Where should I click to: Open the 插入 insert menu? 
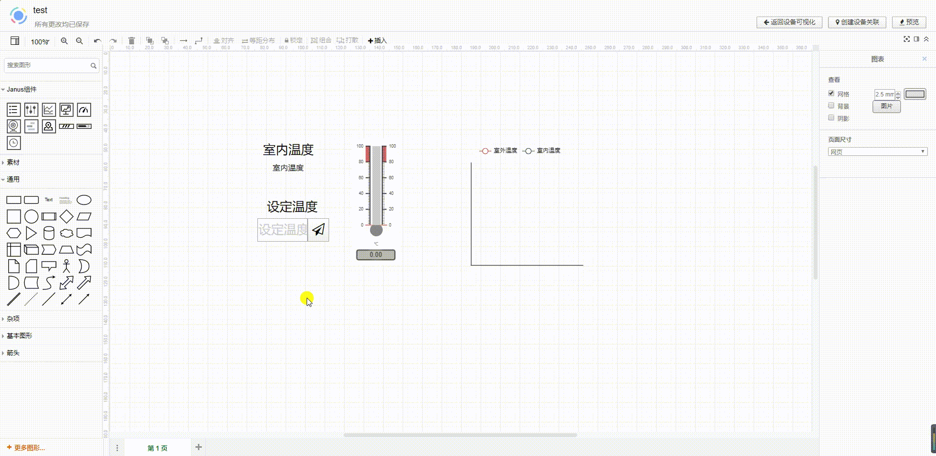pos(377,41)
